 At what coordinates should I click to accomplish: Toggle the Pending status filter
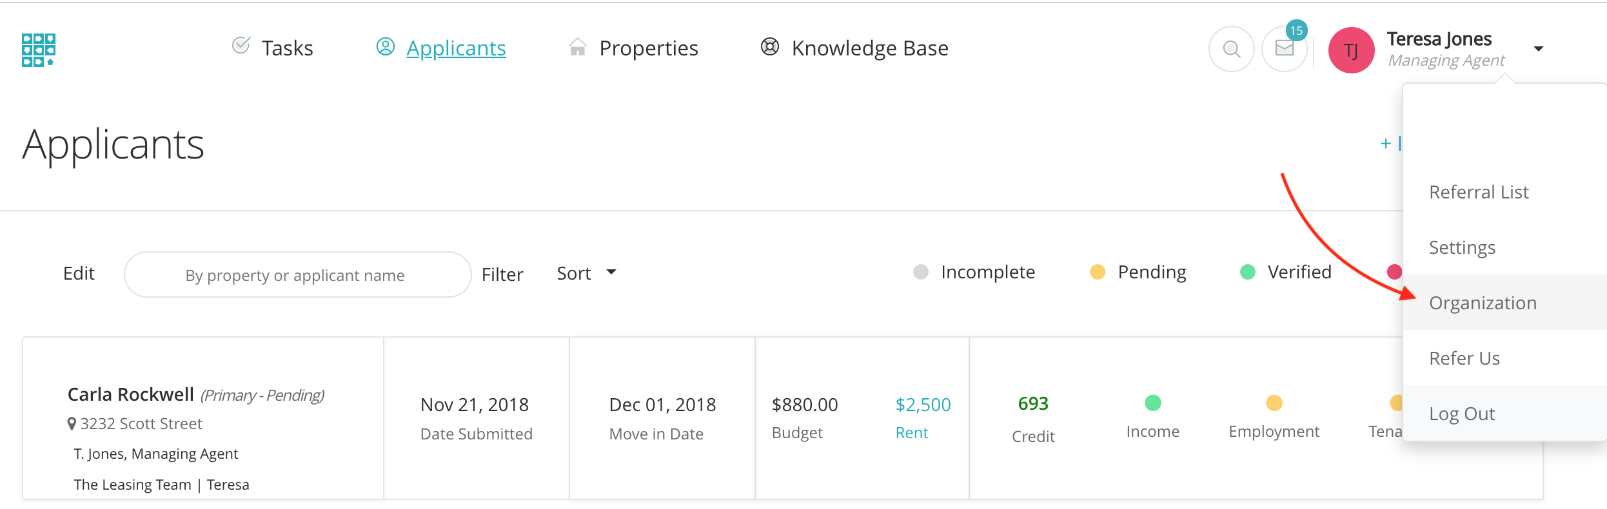click(x=1138, y=273)
